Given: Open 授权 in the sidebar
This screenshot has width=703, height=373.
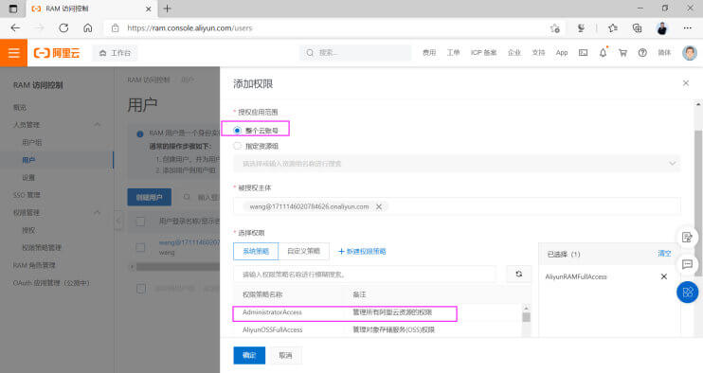Looking at the screenshot, I should point(28,230).
